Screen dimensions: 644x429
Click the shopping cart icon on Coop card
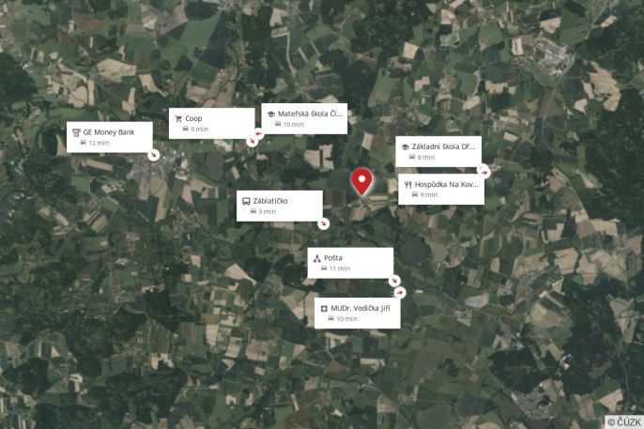click(178, 118)
